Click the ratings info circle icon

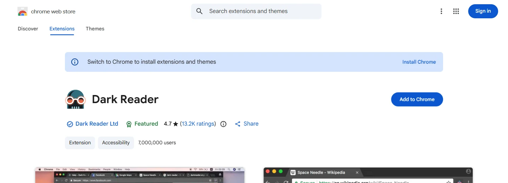(223, 124)
